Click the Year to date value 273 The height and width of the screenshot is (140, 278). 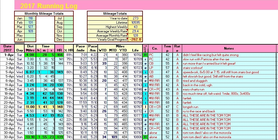tap(135, 18)
